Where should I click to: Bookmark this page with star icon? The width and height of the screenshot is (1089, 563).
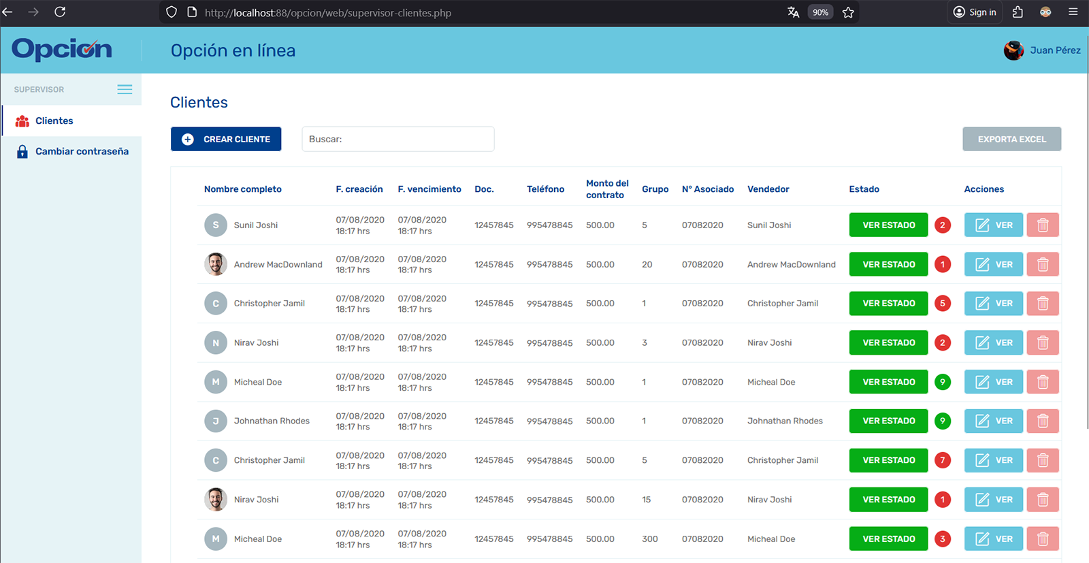point(848,12)
